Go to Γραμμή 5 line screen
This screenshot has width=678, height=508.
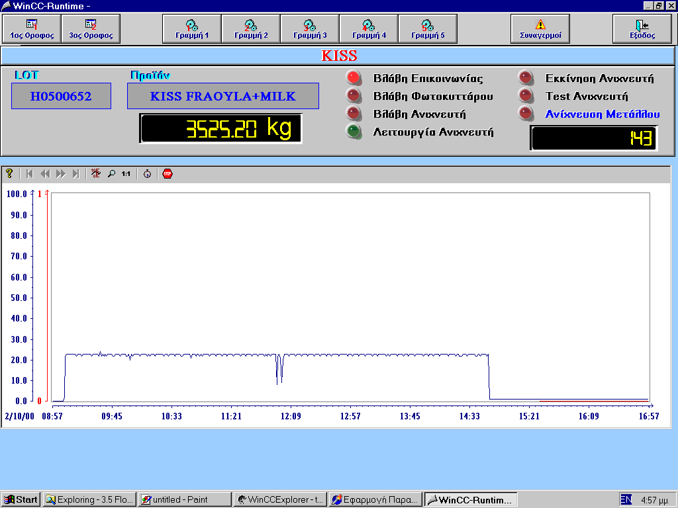click(428, 29)
